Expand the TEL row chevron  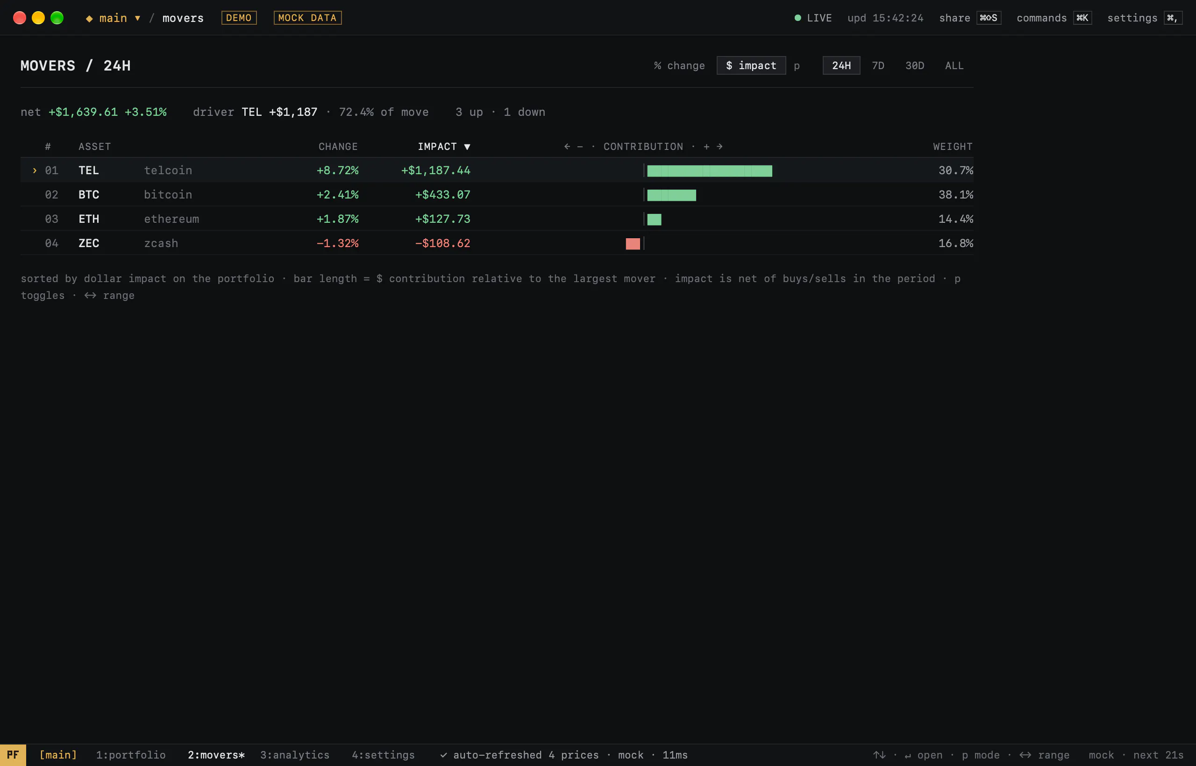34,170
